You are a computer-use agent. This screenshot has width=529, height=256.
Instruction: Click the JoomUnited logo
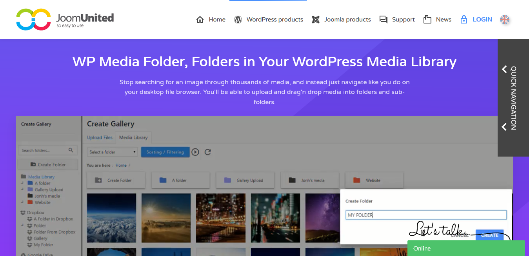(65, 20)
